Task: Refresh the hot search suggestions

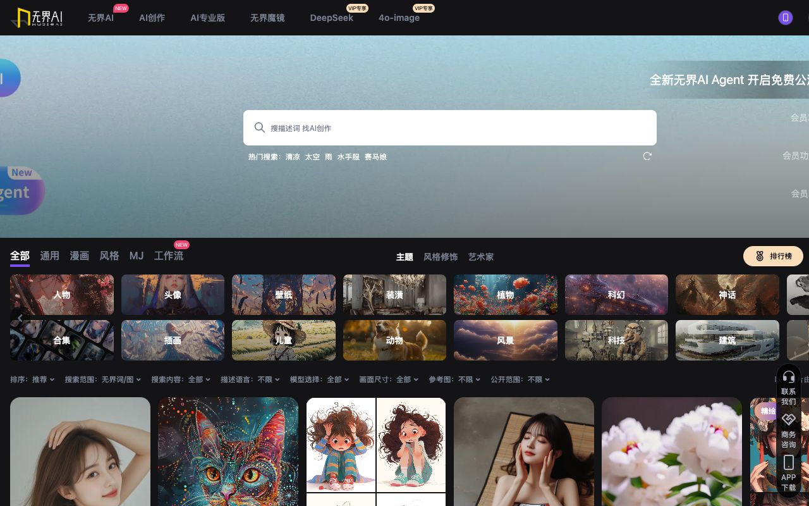Action: point(647,156)
